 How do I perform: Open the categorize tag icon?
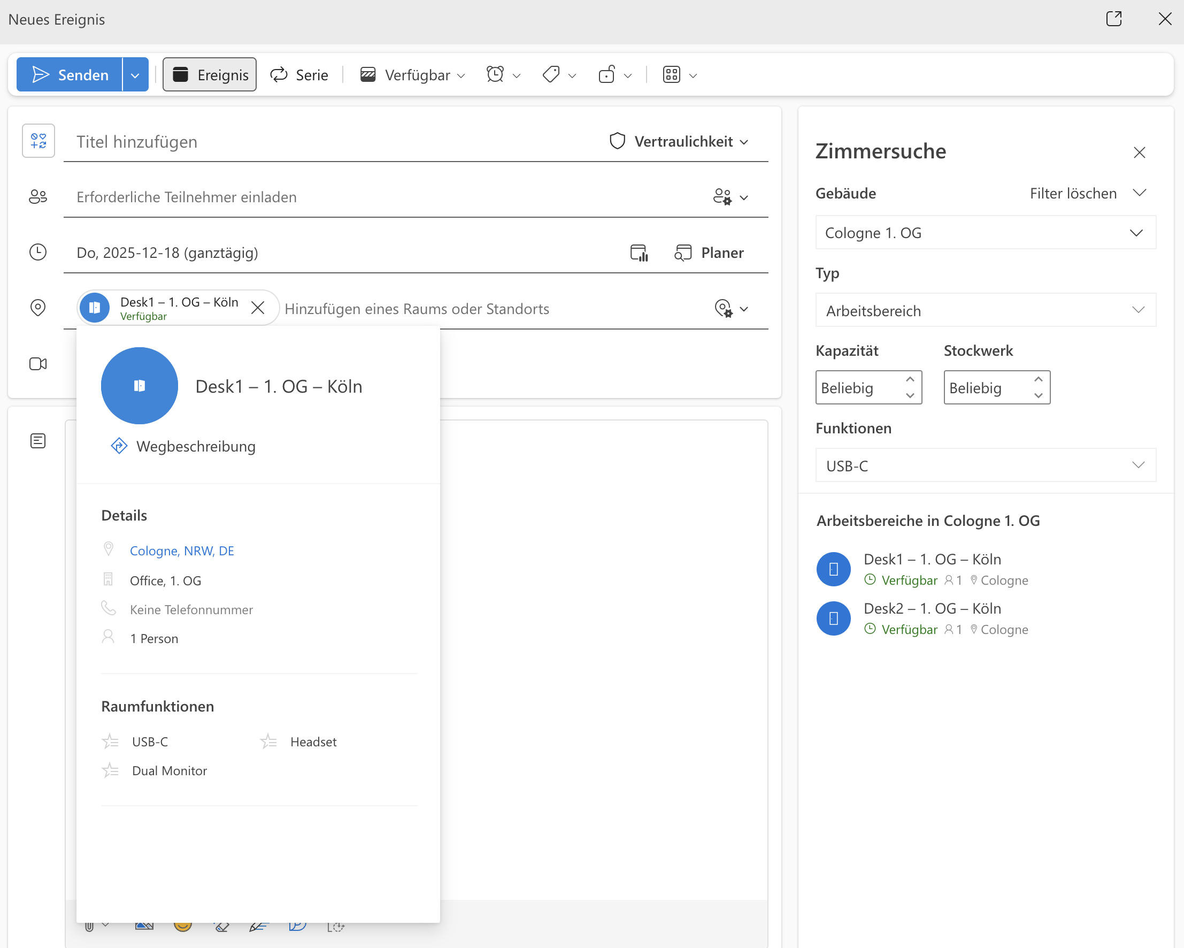point(551,75)
